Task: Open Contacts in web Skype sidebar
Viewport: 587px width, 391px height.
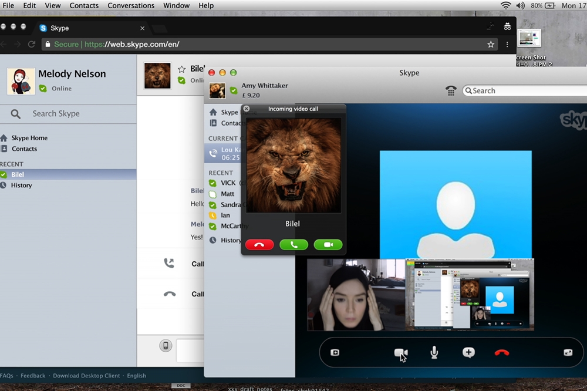Action: (x=19, y=149)
